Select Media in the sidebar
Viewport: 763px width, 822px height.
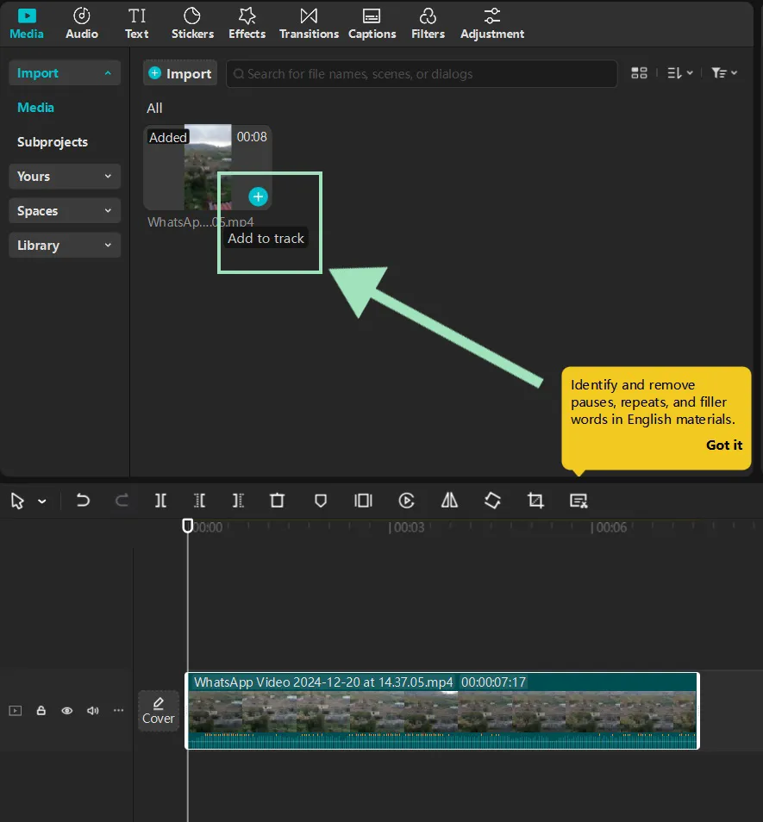(x=35, y=108)
